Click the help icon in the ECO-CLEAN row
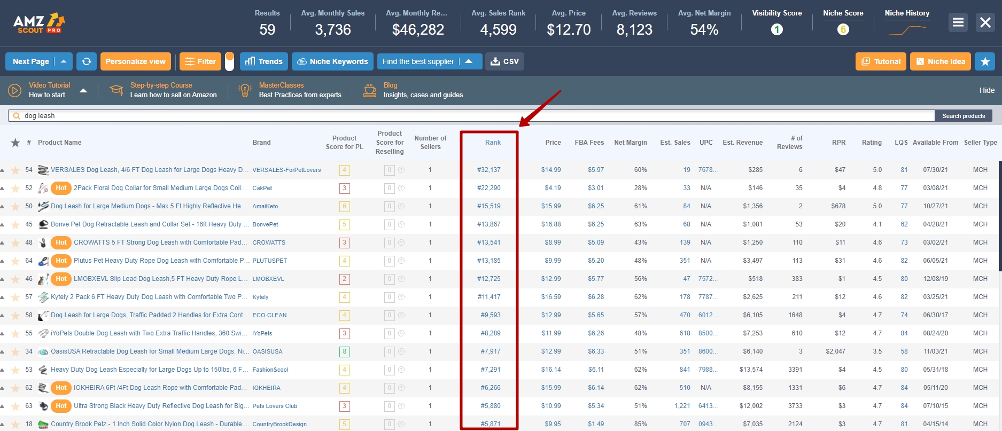This screenshot has width=1002, height=431. click(401, 315)
